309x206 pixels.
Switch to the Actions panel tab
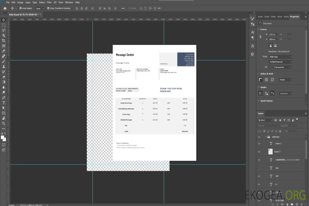tap(286, 17)
